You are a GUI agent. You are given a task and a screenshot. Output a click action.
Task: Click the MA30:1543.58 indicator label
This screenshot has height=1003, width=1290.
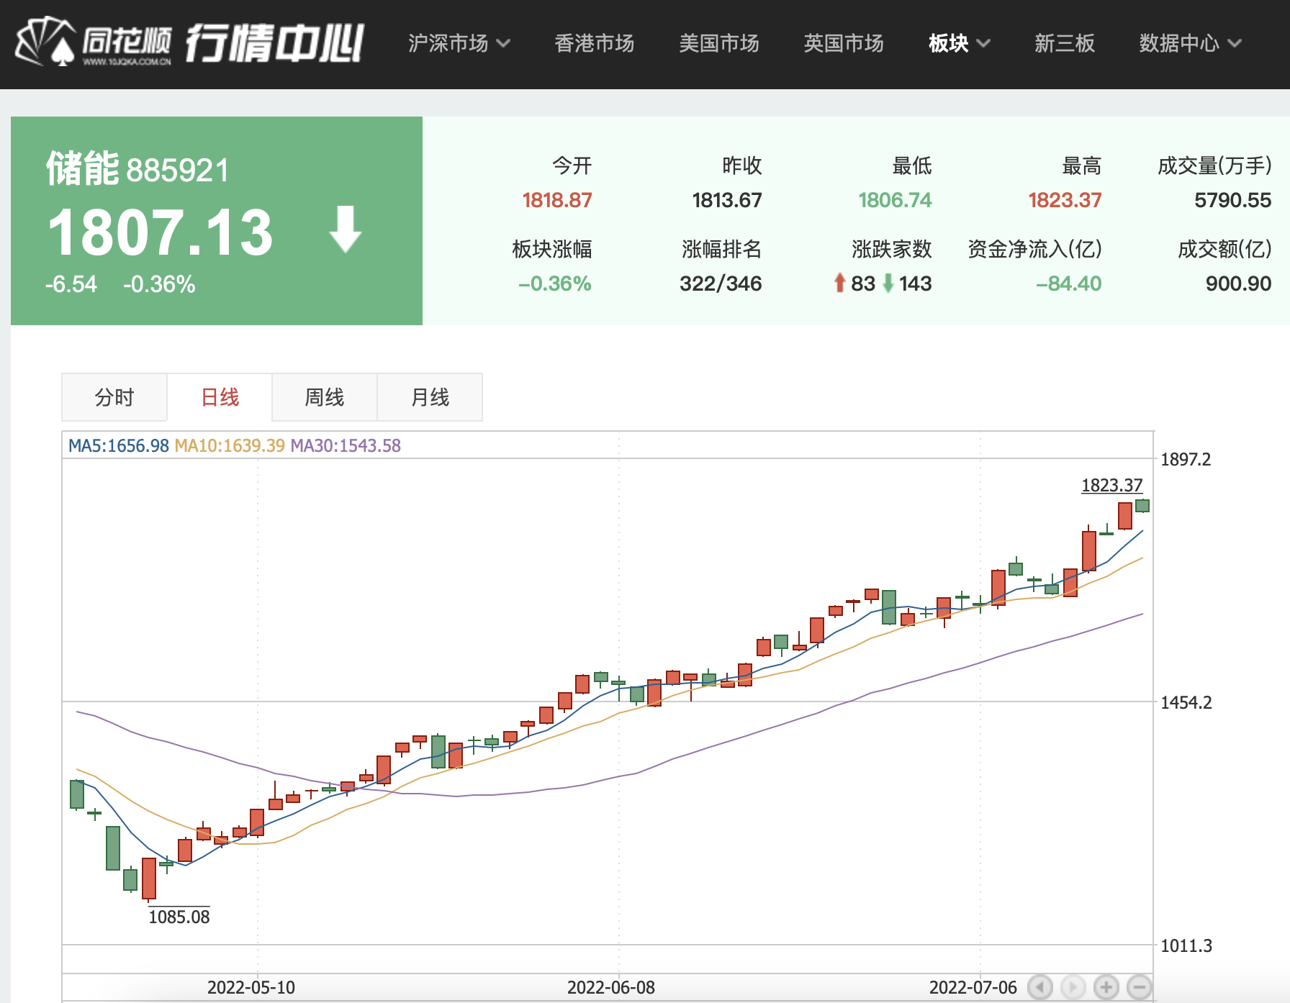click(x=346, y=445)
